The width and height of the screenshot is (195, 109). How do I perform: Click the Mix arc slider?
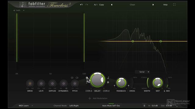point(167,83)
